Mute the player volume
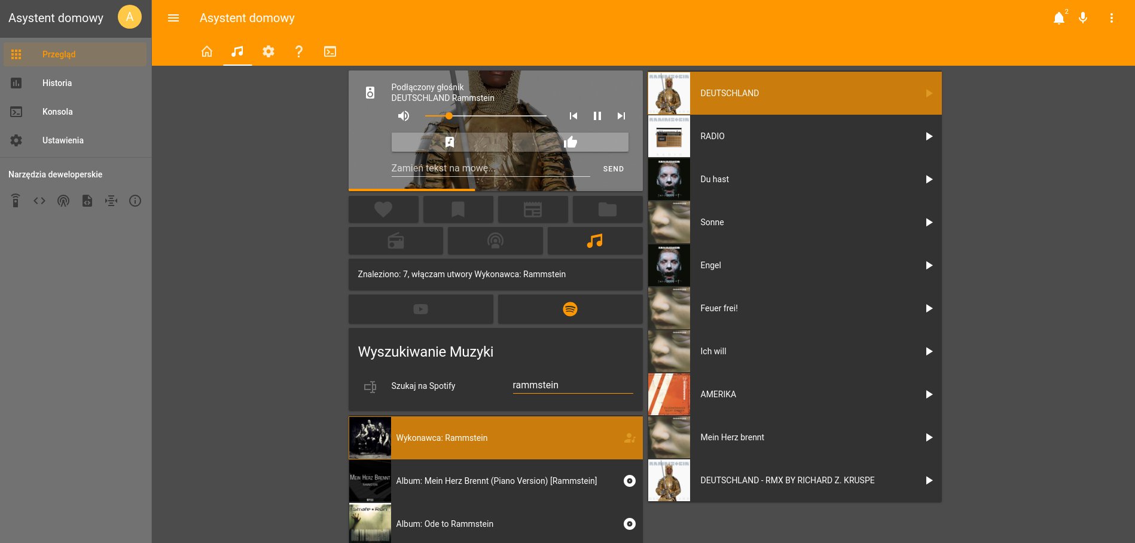The width and height of the screenshot is (1135, 543). click(404, 116)
